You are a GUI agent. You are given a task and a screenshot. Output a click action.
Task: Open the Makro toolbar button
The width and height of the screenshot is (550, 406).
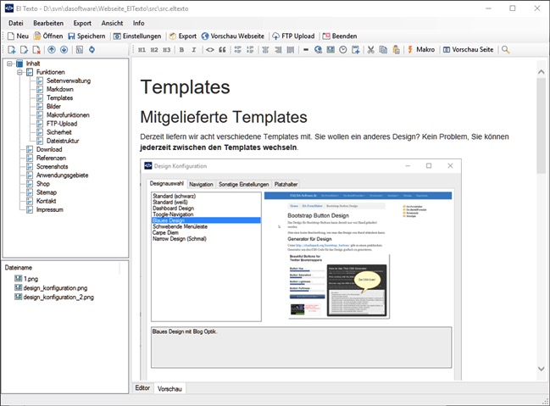(421, 50)
